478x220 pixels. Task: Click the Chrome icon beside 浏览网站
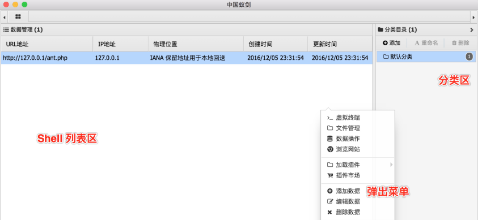(330, 149)
